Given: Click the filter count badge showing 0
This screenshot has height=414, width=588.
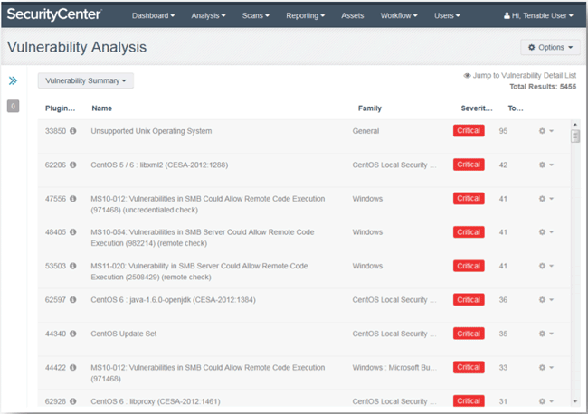Looking at the screenshot, I should coord(14,106).
